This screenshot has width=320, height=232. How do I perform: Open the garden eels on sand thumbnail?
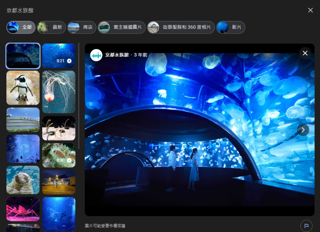tap(59, 128)
